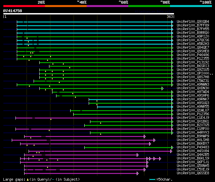Select the UniRef100_Q6FSJ1 label

pos(193,162)
